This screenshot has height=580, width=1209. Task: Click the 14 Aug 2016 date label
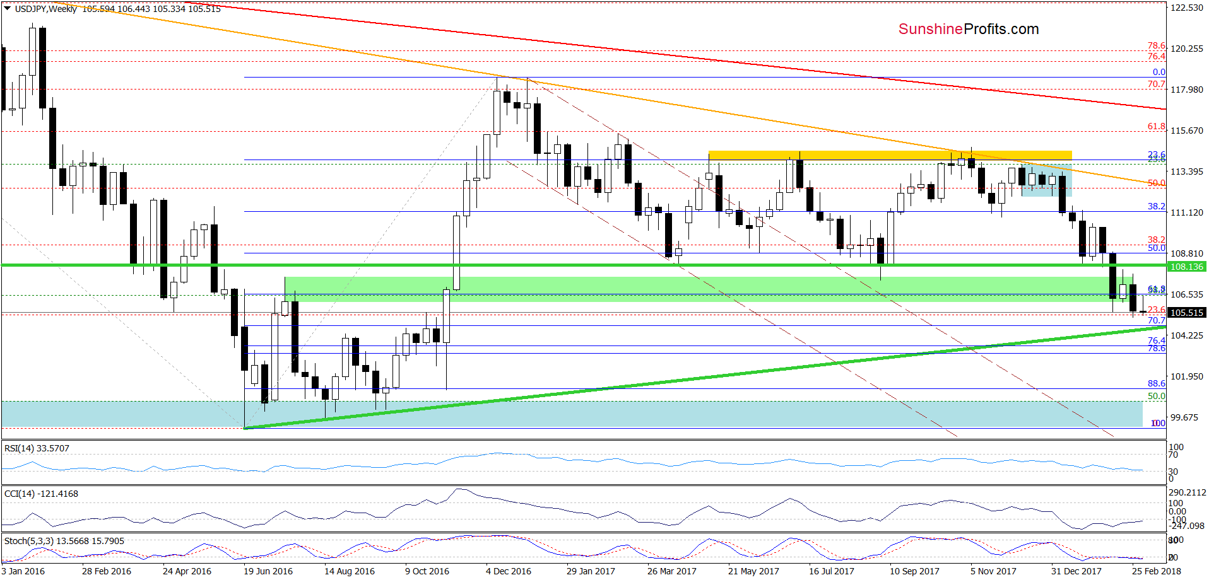point(350,571)
